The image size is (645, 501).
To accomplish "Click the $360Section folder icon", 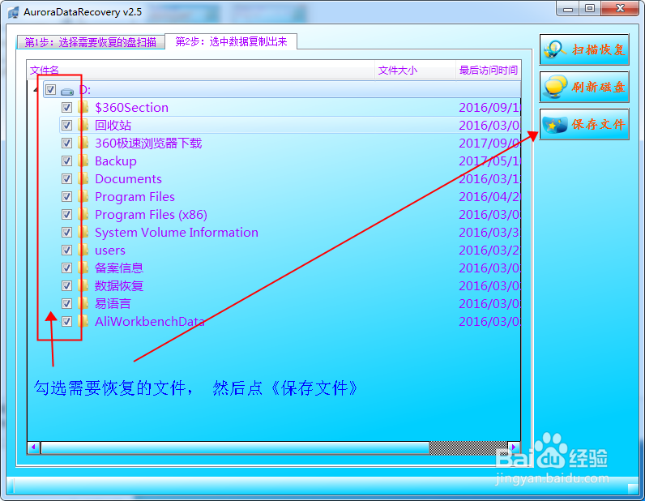I will click(83, 108).
